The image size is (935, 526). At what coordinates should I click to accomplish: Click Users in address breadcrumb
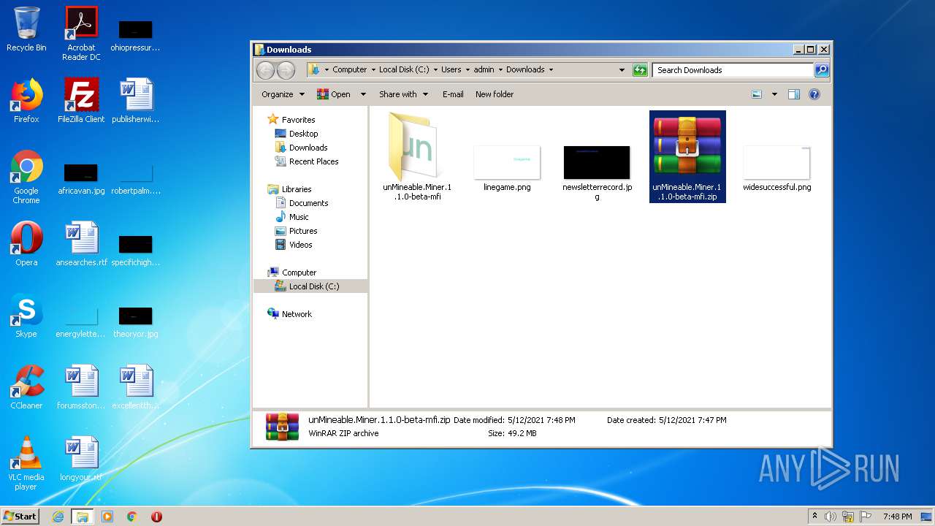pyautogui.click(x=451, y=70)
